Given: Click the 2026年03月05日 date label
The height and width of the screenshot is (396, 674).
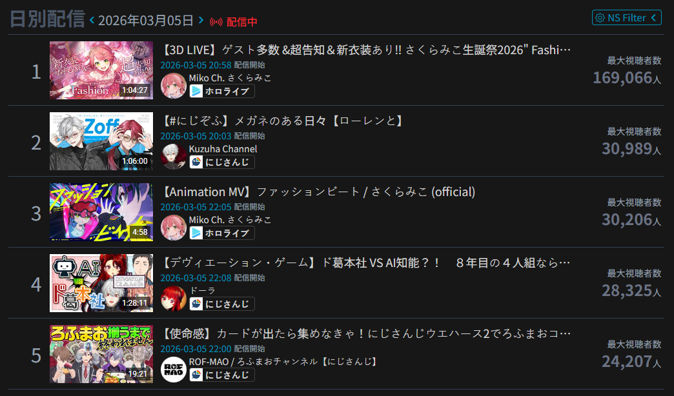Looking at the screenshot, I should [146, 20].
